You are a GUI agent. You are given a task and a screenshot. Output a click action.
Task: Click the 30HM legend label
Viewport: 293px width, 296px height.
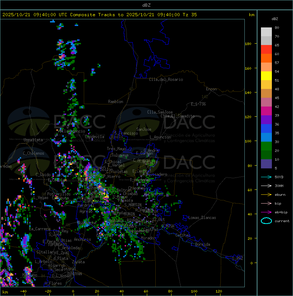[x=279, y=186]
